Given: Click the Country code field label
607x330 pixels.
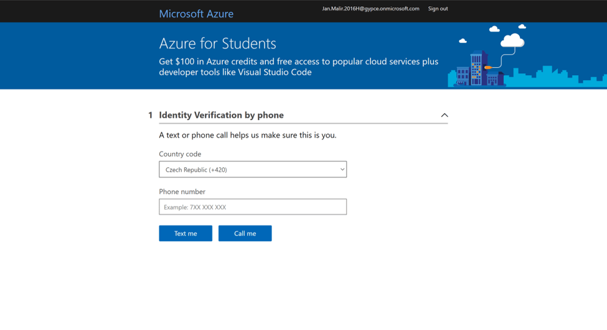Looking at the screenshot, I should tap(180, 154).
